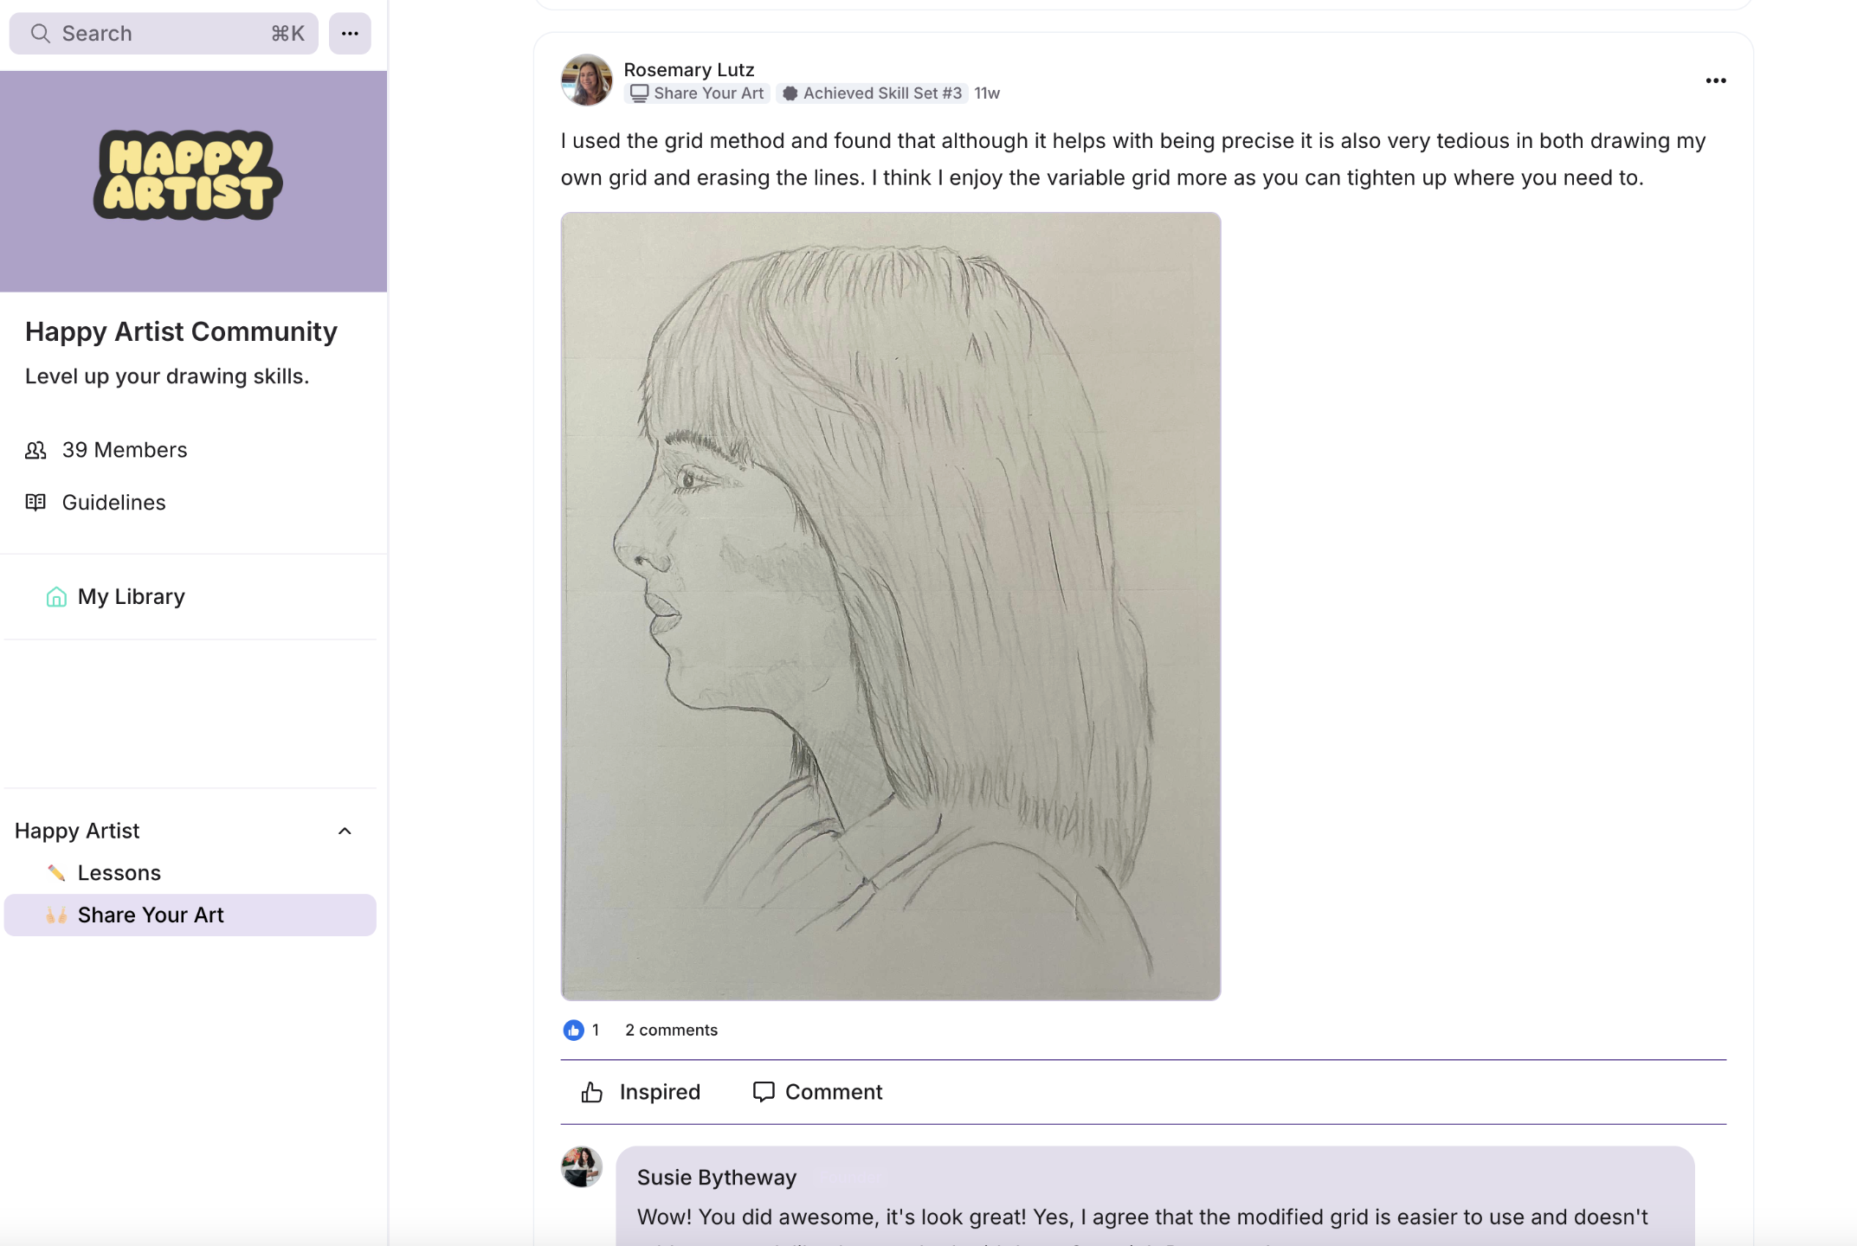The image size is (1857, 1246).
Task: Click the My Library home icon
Action: click(56, 597)
